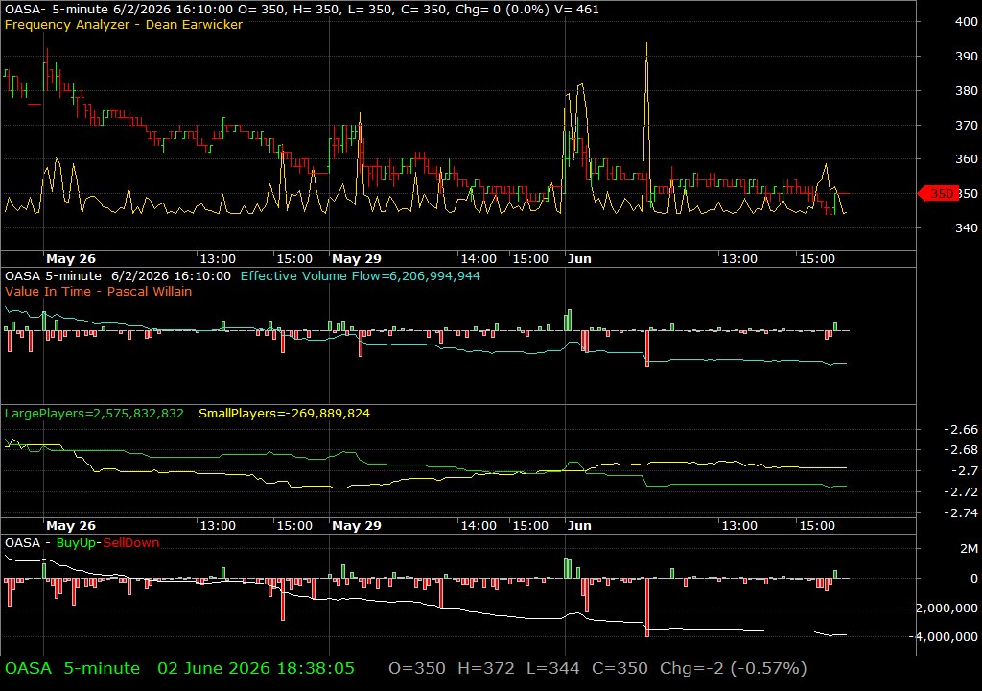Select the -2.74 axis label

[x=961, y=512]
